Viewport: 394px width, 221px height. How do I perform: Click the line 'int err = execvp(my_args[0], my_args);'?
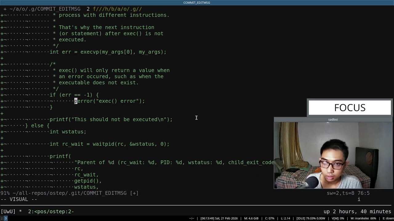pyautogui.click(x=108, y=52)
